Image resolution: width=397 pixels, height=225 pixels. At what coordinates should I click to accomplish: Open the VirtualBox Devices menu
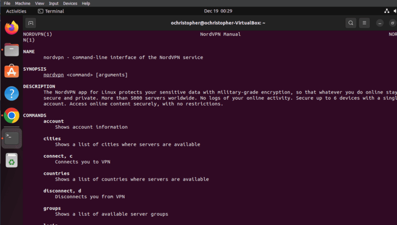click(70, 3)
